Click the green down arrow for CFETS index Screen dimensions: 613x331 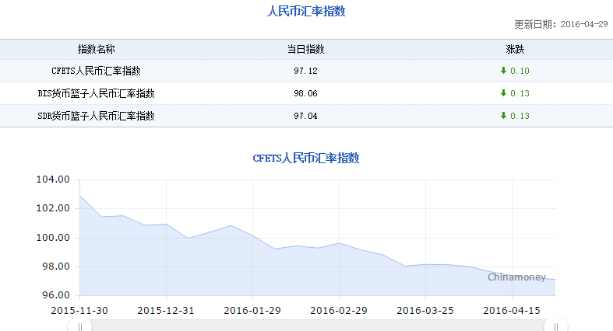[503, 71]
